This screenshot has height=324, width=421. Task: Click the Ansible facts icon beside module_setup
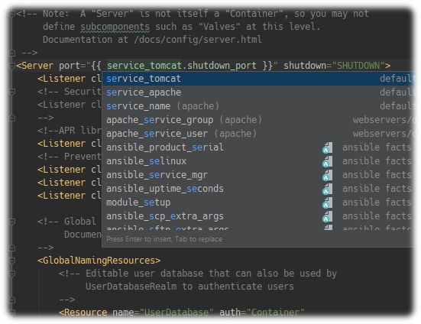tap(327, 202)
